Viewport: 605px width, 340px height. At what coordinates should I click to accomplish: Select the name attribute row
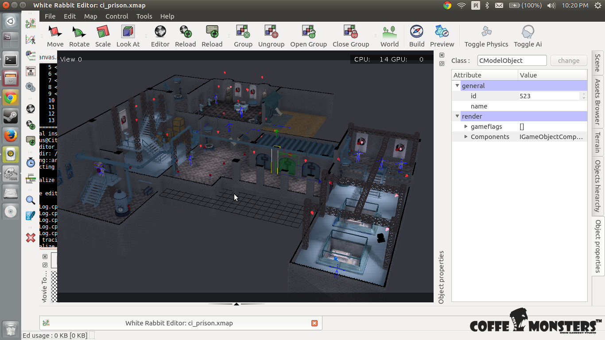520,106
